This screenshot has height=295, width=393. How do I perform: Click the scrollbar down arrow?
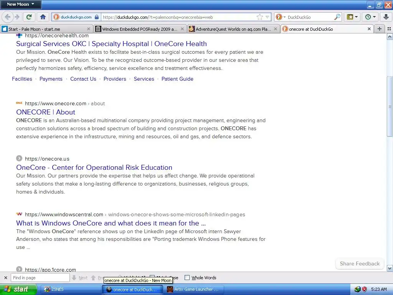tap(390, 268)
